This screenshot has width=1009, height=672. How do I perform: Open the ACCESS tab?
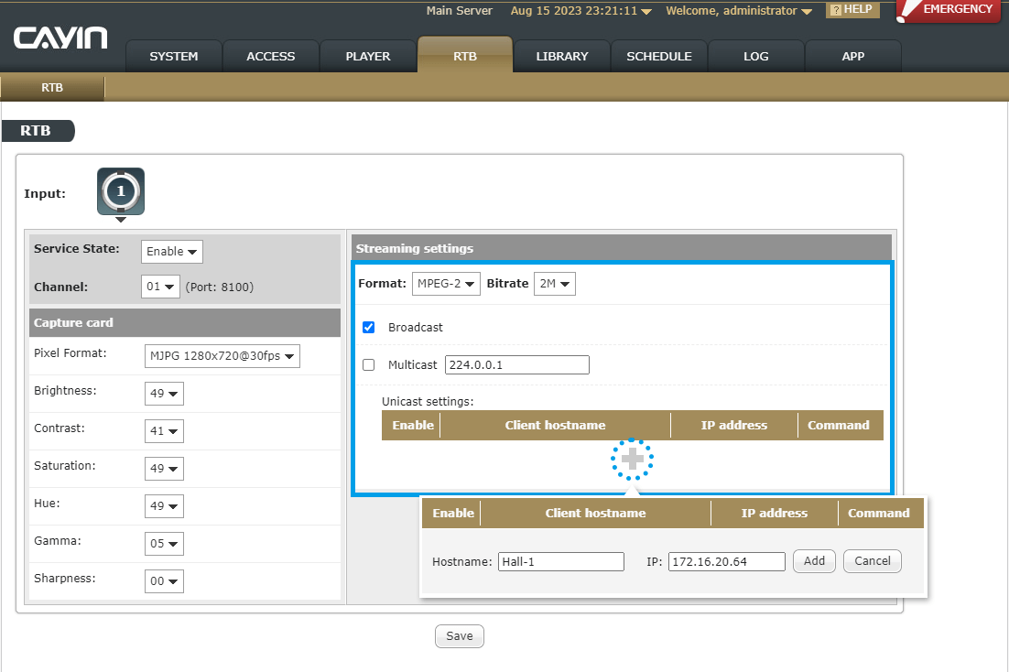click(x=271, y=56)
